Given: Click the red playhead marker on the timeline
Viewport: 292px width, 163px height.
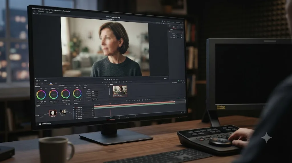Looking at the screenshot, I should coord(110,103).
